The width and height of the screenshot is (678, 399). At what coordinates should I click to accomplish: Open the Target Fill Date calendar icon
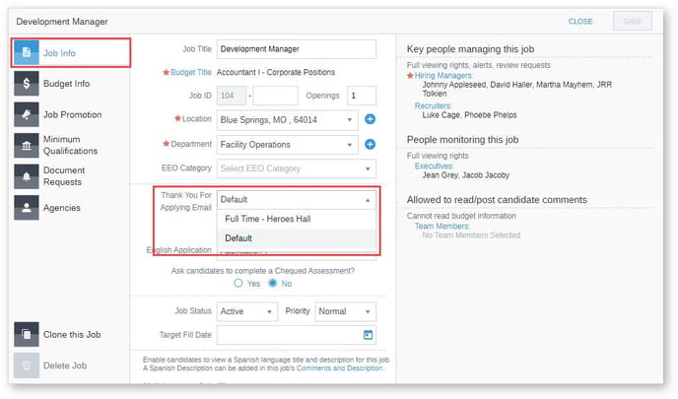tap(368, 335)
